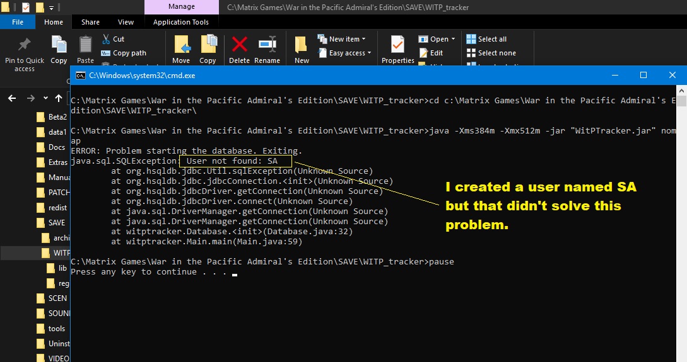Click the Cut scissors command
This screenshot has width=687, height=362.
click(114, 39)
